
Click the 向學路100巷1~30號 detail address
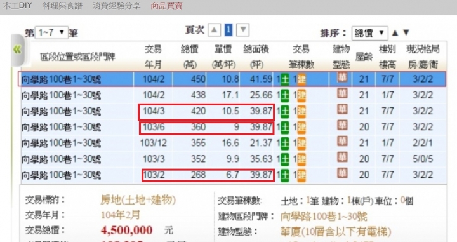point(324,217)
